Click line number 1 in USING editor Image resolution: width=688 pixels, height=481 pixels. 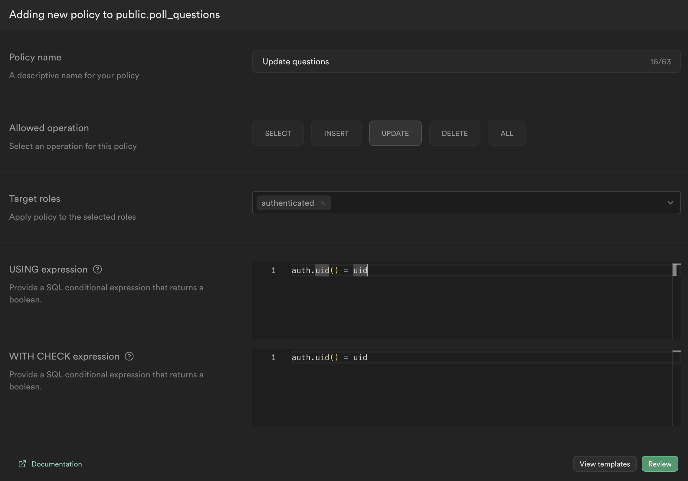click(274, 270)
